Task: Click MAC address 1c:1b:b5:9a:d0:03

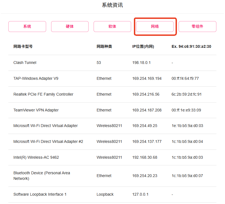Action: (x=187, y=157)
